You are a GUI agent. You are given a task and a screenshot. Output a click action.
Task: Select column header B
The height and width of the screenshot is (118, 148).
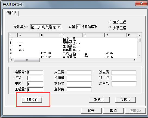(50, 35)
